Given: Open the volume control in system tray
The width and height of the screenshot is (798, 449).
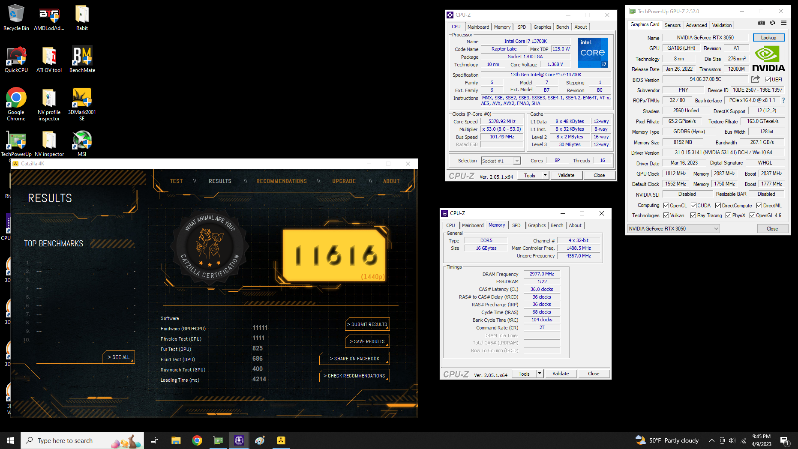Looking at the screenshot, I should pyautogui.click(x=732, y=440).
